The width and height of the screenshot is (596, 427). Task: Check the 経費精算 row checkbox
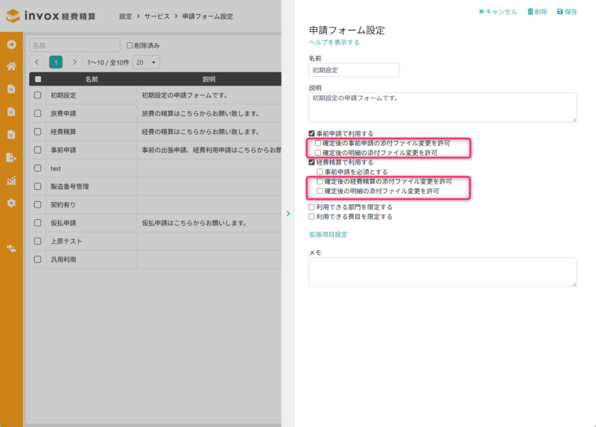38,132
